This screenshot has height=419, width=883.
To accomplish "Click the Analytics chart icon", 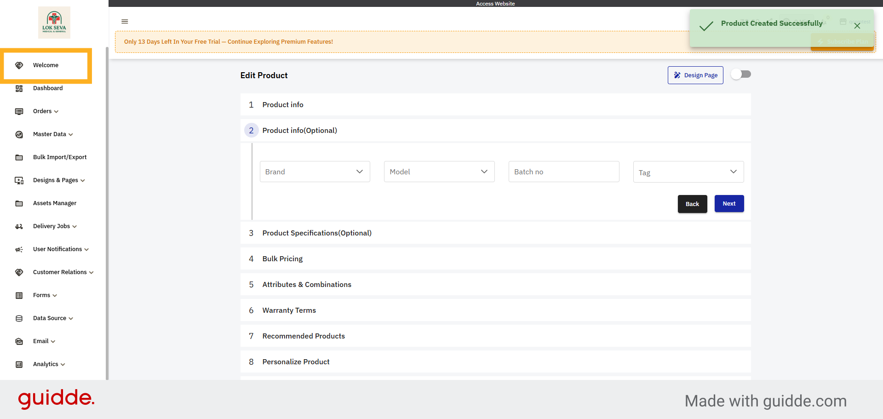I will [x=19, y=364].
